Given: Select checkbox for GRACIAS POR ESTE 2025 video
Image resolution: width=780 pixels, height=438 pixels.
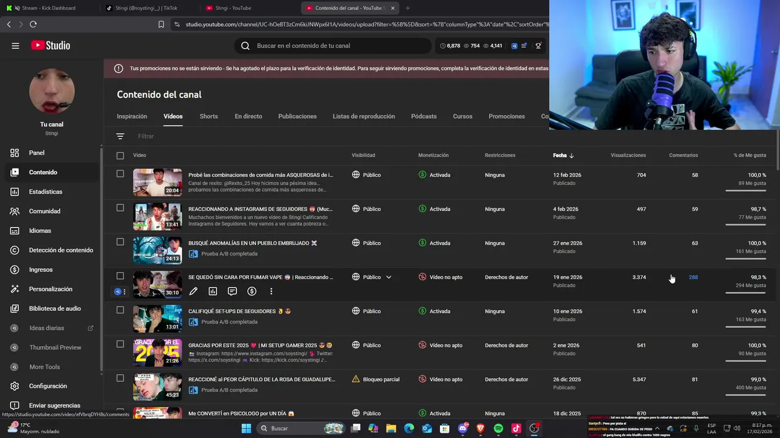Looking at the screenshot, I should click(x=120, y=344).
